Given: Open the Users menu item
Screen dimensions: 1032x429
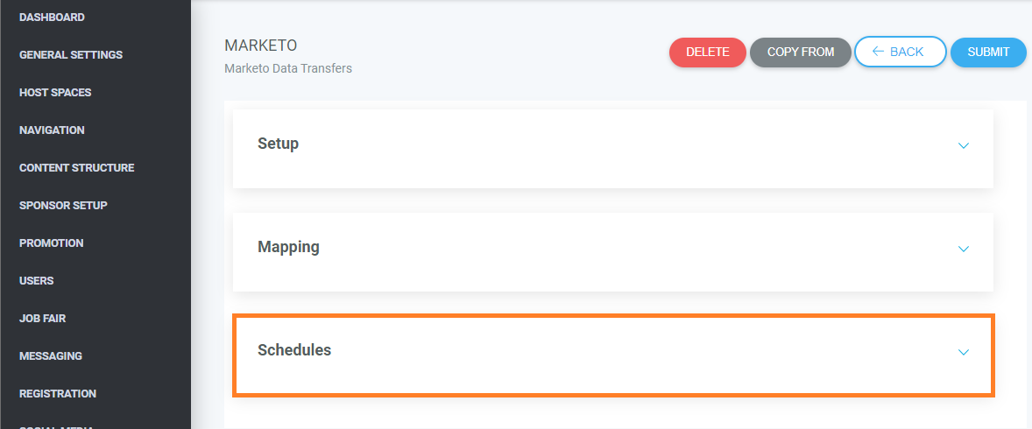Looking at the screenshot, I should point(37,281).
